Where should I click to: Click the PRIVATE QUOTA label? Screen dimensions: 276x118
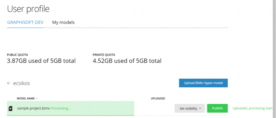[x=104, y=55]
